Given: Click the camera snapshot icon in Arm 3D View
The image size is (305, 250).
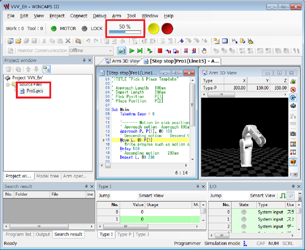Looking at the screenshot, I should (293, 133).
